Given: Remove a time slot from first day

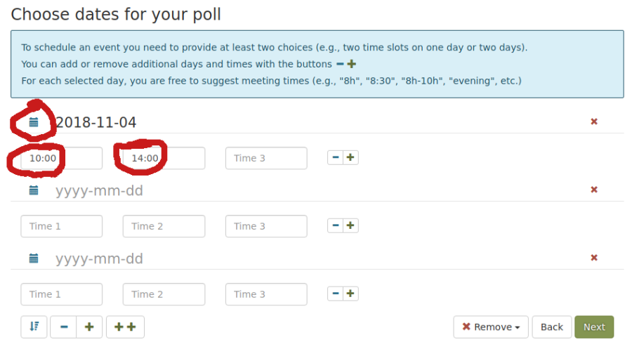Looking at the screenshot, I should tap(336, 158).
